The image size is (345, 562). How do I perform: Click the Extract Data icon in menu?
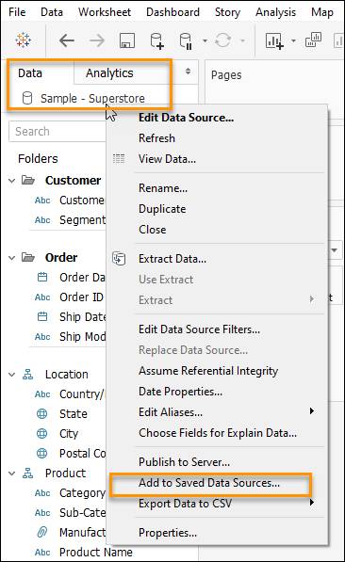[119, 259]
